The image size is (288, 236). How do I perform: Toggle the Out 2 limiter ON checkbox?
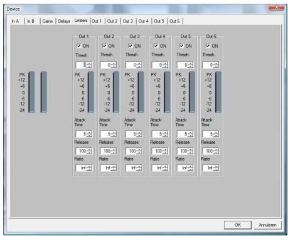point(104,46)
